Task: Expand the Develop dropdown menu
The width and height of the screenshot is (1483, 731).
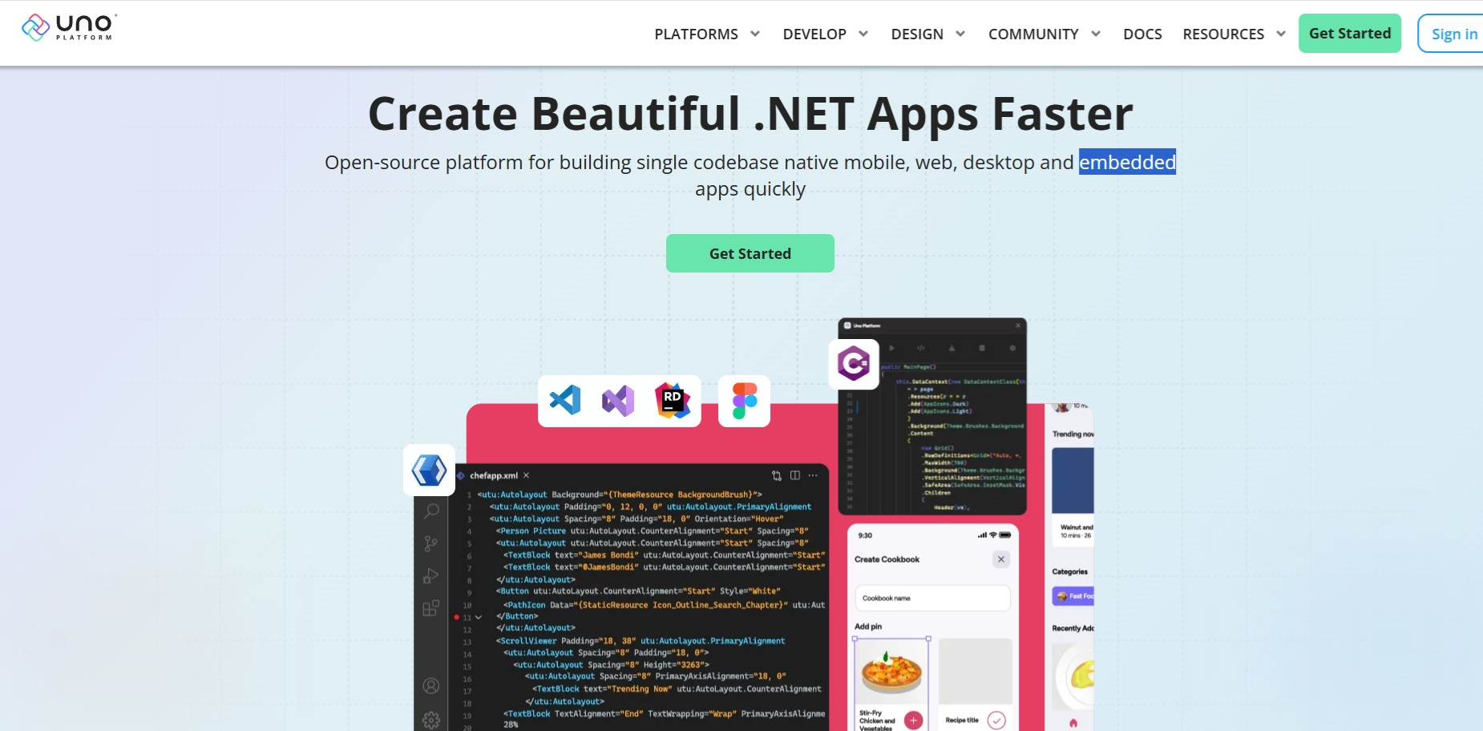Action: [826, 34]
